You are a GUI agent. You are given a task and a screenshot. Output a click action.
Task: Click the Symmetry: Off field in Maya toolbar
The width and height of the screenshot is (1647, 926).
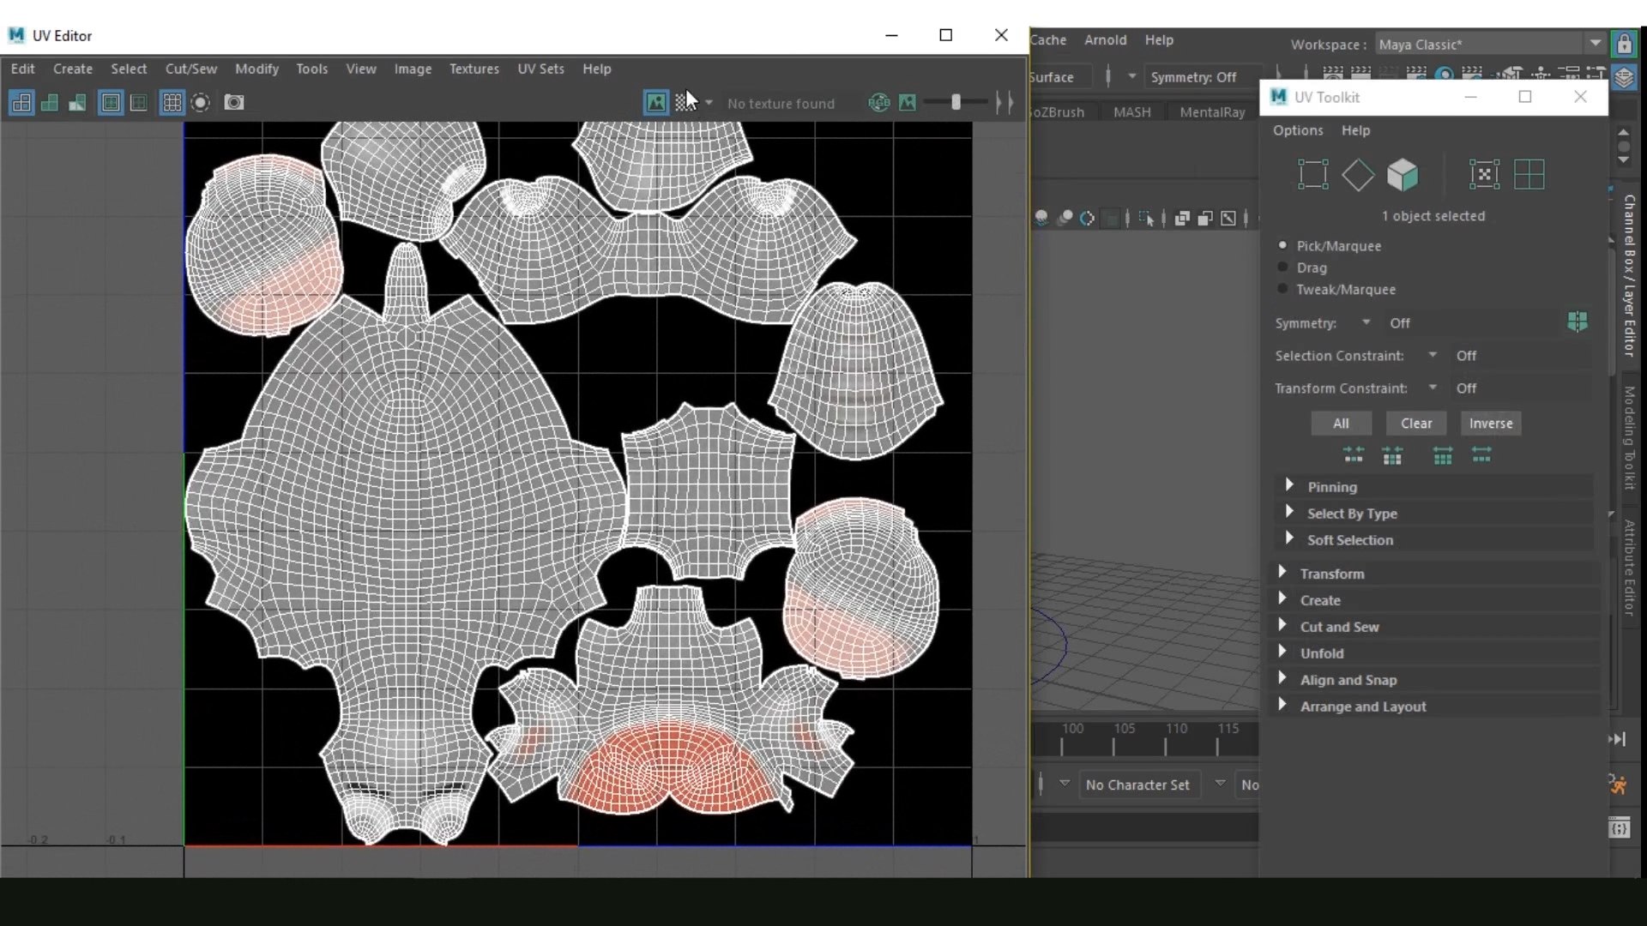1201,77
